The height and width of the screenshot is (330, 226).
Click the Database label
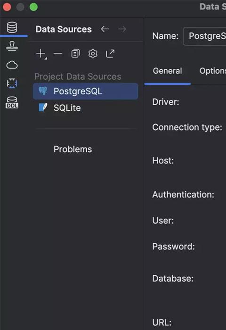point(173,279)
